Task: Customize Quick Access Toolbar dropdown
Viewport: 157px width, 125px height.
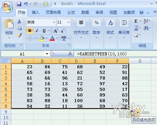Action: pos(55,4)
